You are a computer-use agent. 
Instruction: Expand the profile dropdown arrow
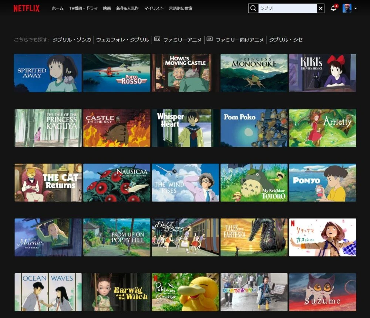356,8
